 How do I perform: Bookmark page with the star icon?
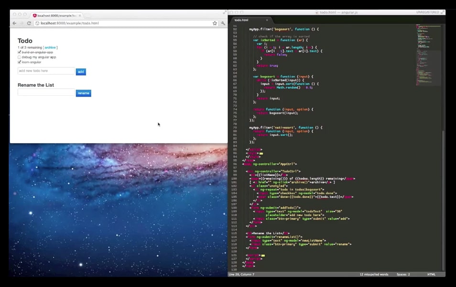coord(215,23)
